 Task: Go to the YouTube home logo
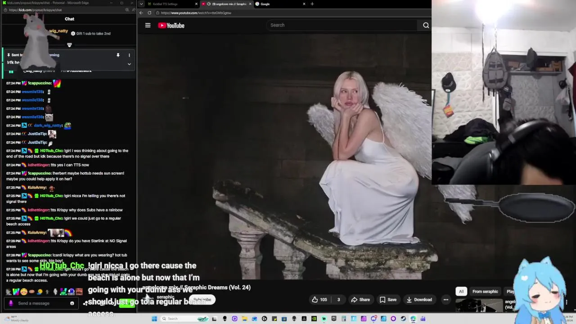point(171,25)
